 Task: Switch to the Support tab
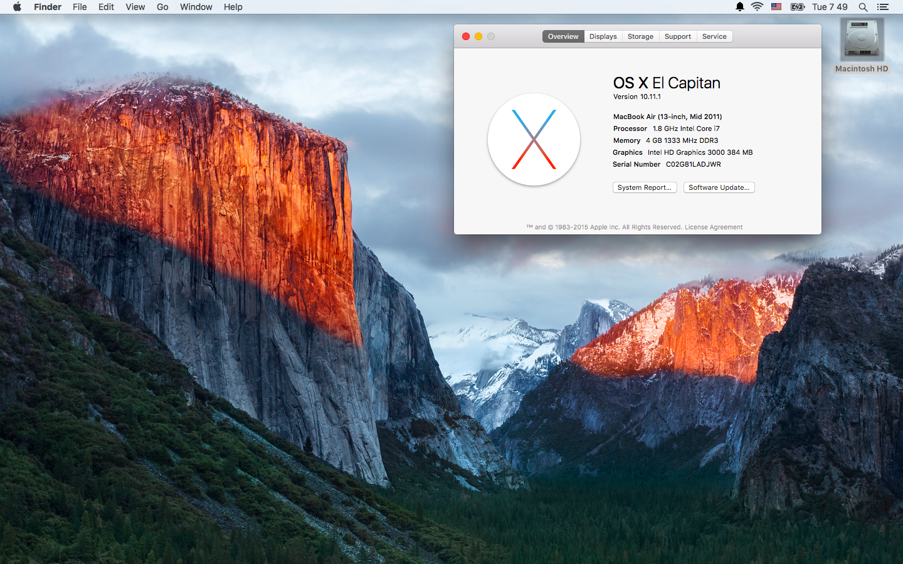(678, 36)
